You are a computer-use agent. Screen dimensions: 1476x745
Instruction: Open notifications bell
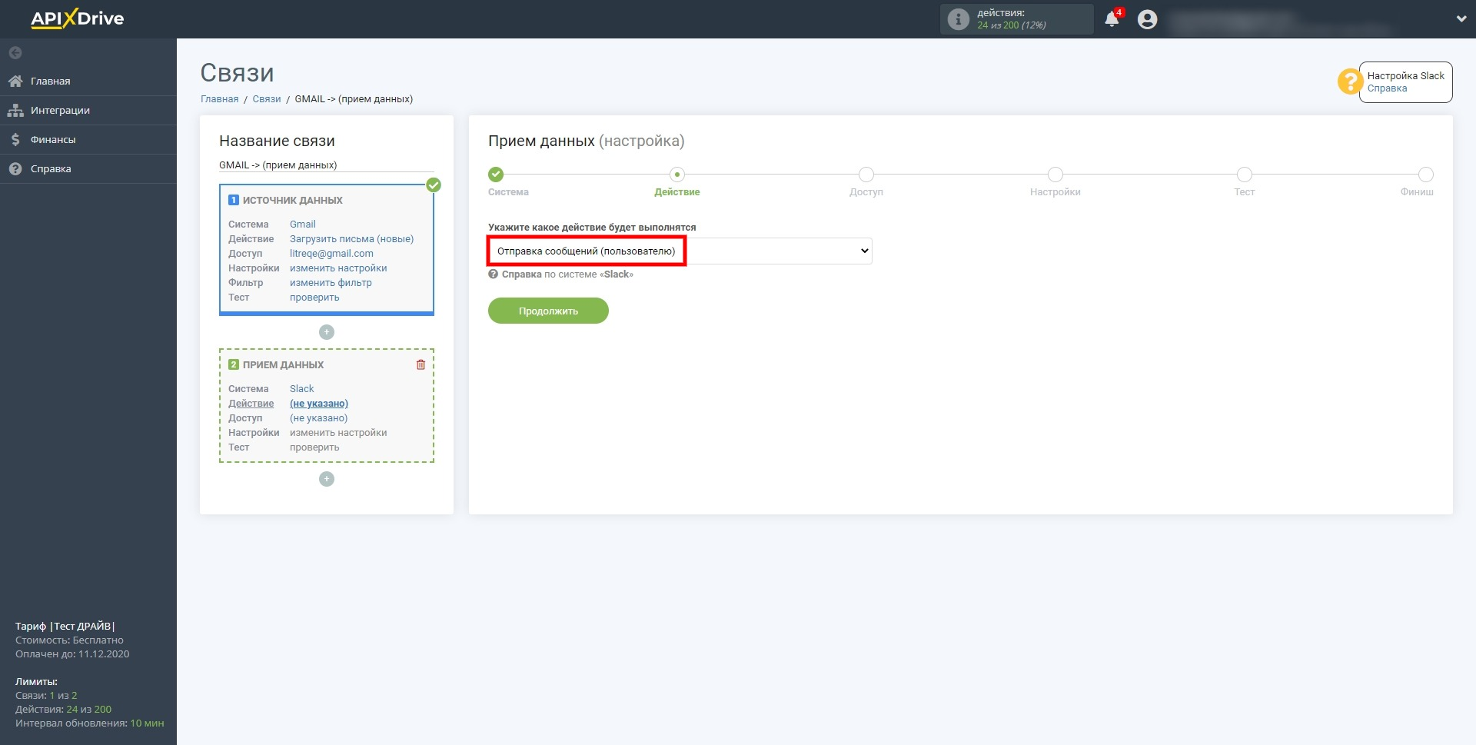(x=1112, y=19)
